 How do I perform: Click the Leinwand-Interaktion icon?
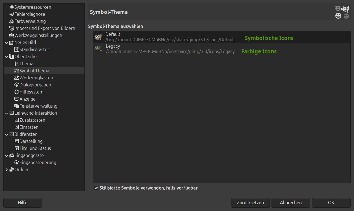(x=12, y=113)
